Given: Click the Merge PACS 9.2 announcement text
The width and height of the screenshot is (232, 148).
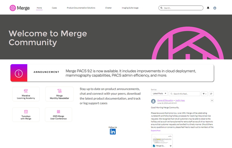Looking at the screenshot, I should [x=131, y=73].
